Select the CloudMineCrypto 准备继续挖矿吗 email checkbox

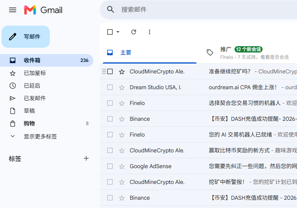(110, 71)
